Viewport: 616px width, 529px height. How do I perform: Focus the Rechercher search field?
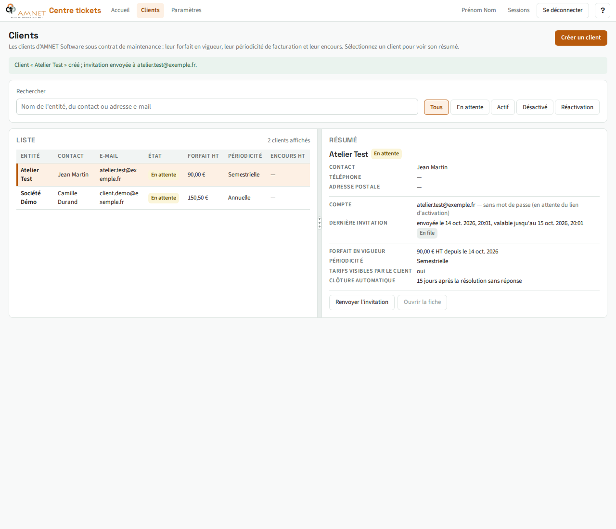pyautogui.click(x=217, y=107)
